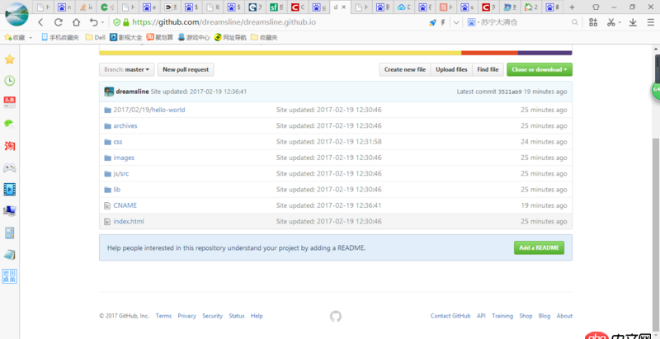Viewport: 660px width, 339px height.
Task: Click Create new file button
Action: 405,69
